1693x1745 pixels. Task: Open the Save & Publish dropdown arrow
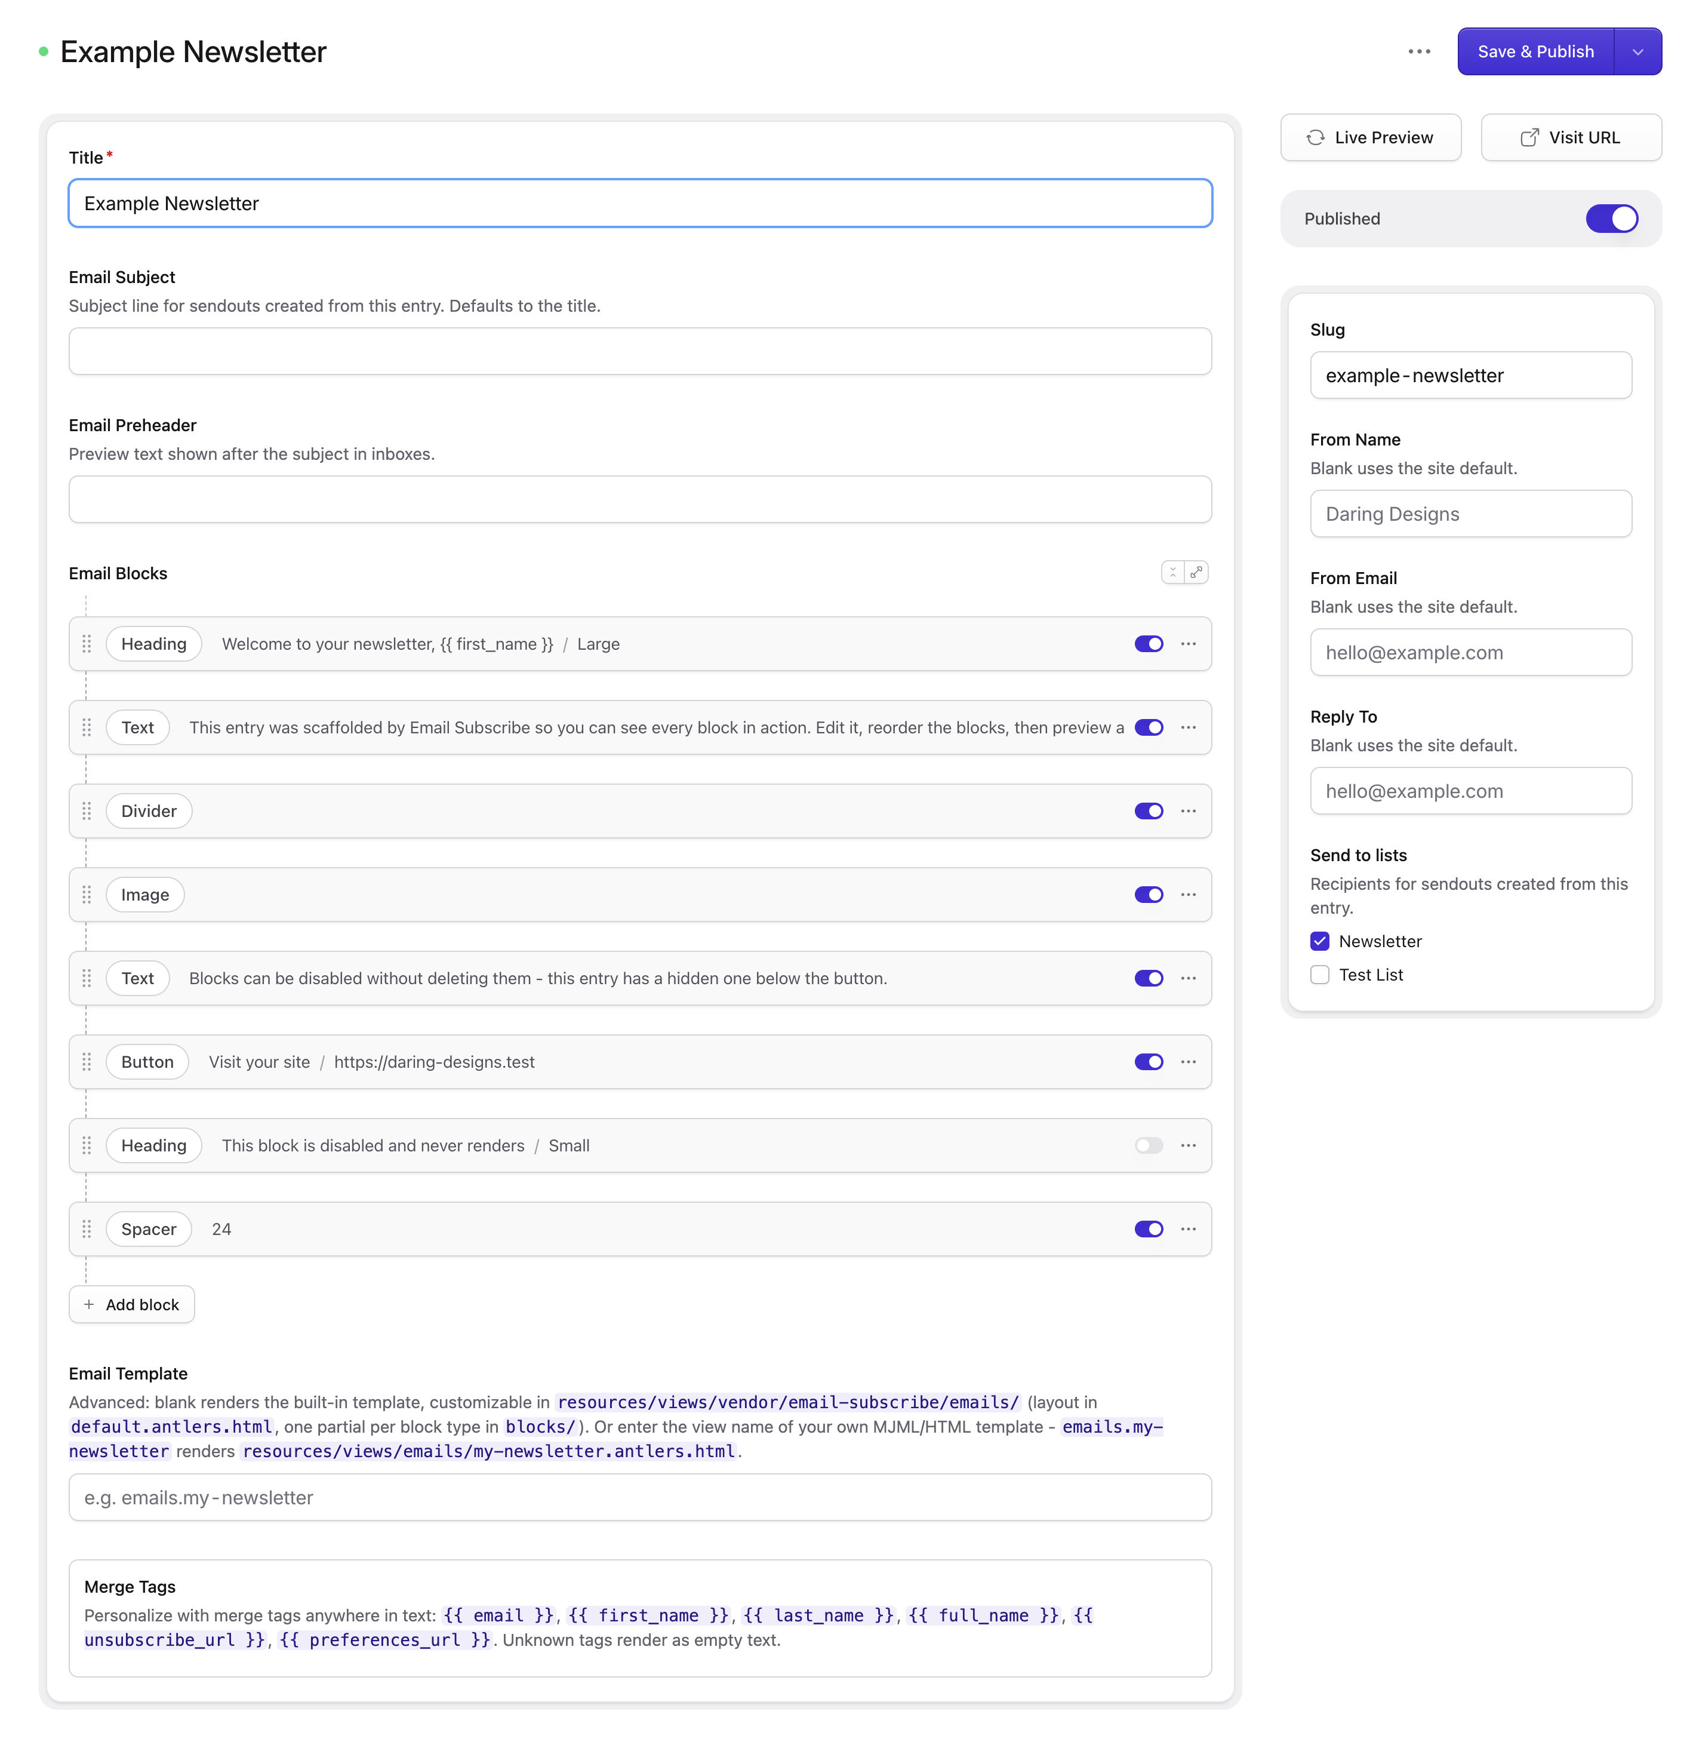[1637, 51]
